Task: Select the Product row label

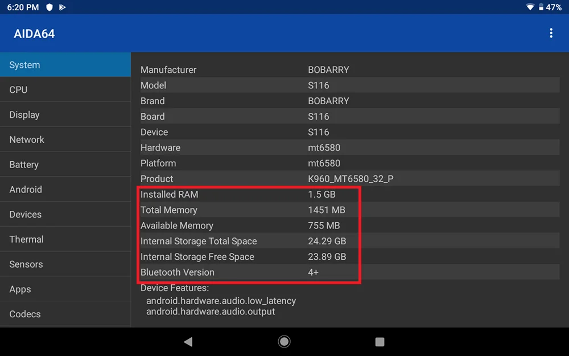Action: pos(157,179)
